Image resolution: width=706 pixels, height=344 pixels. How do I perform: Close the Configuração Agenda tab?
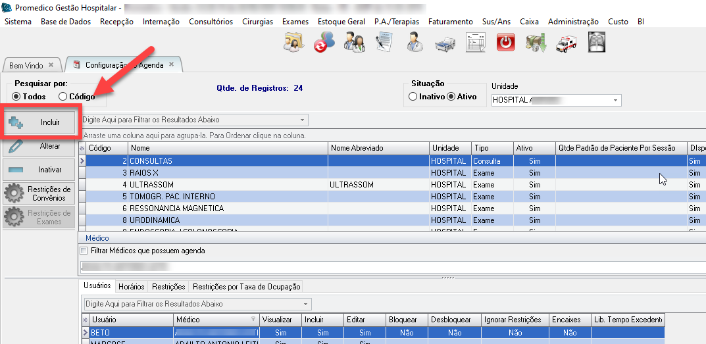coord(171,64)
